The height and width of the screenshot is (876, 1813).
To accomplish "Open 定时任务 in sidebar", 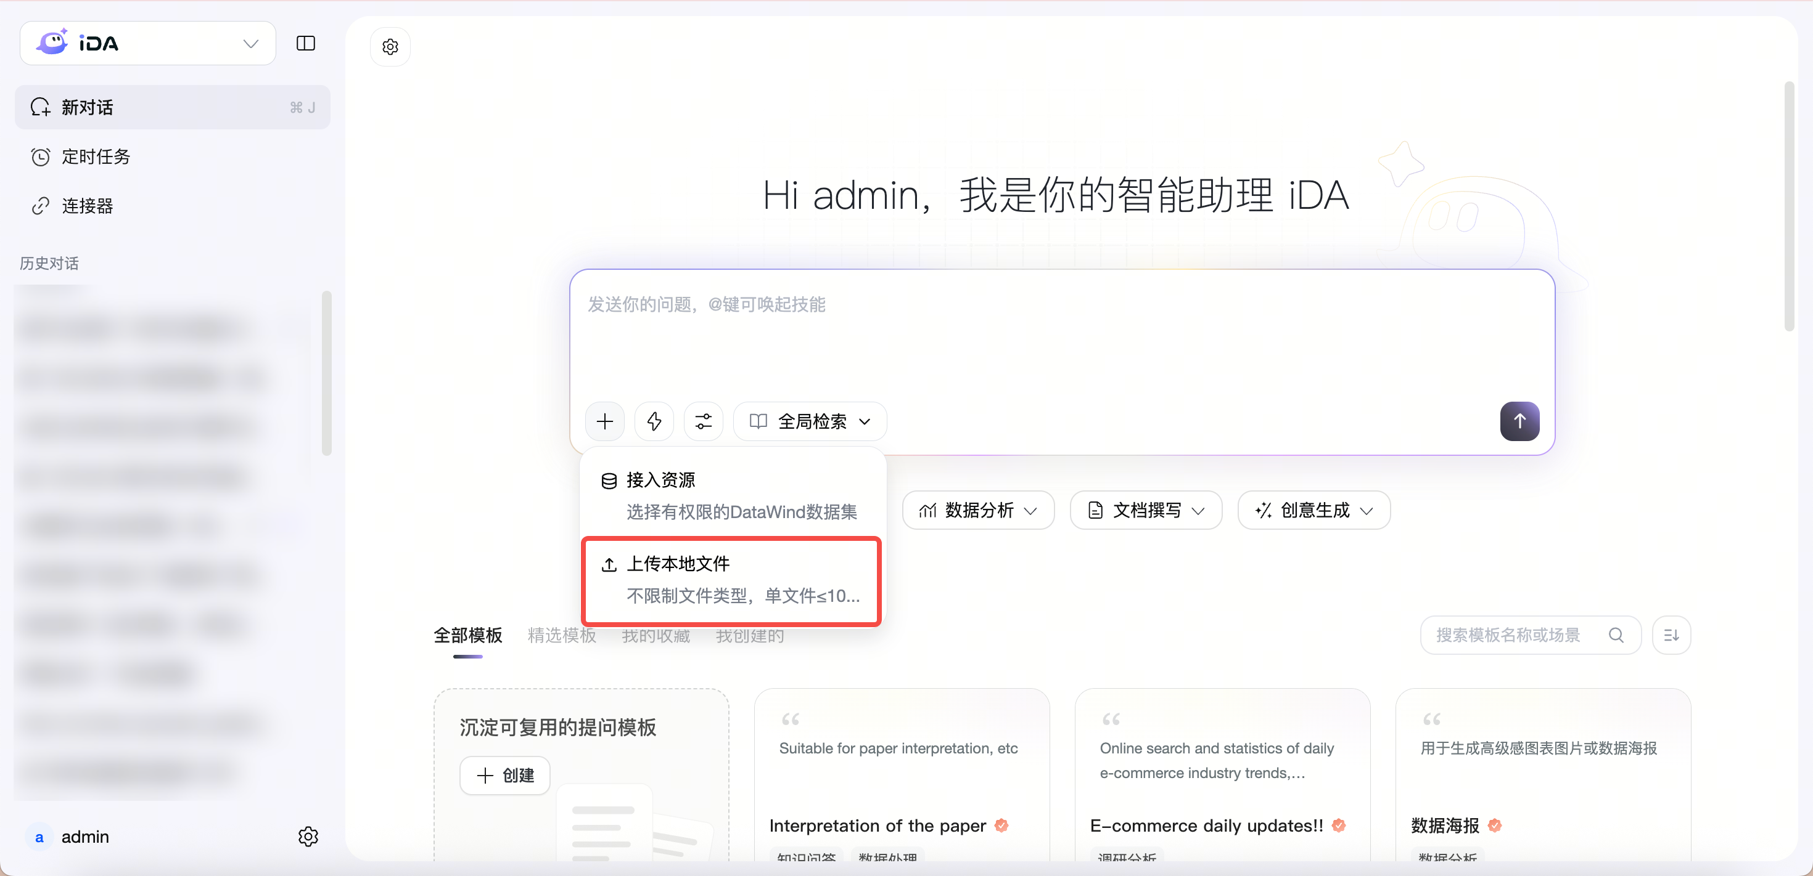I will click(173, 156).
